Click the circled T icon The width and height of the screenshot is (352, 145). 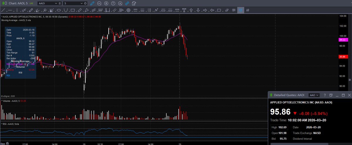pos(113,3)
